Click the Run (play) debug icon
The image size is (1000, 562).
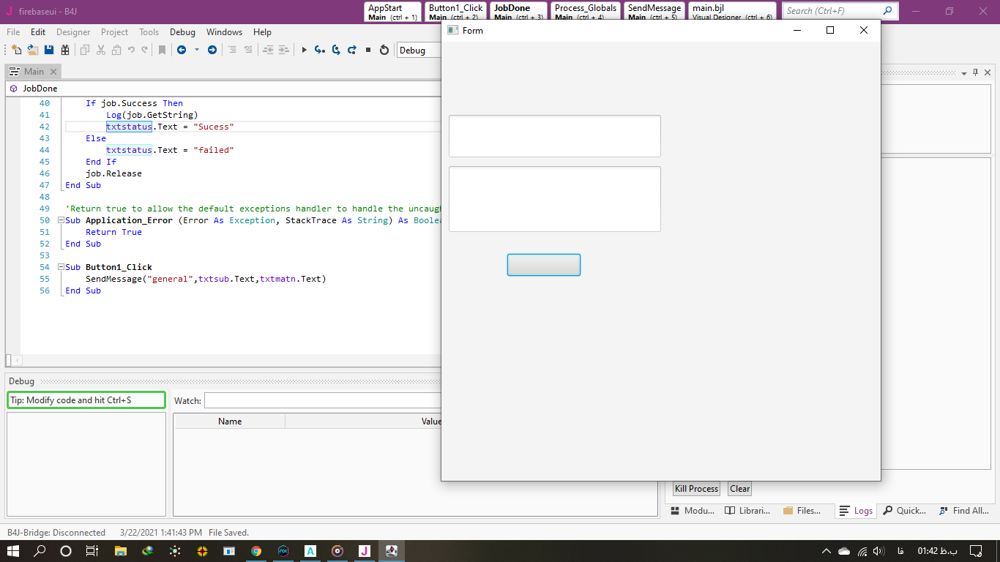point(305,50)
